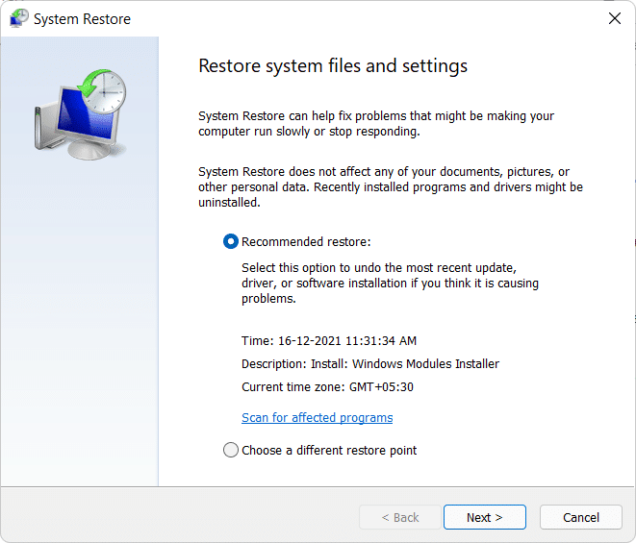This screenshot has height=543, width=636.
Task: Close the System Restore dialog
Action: pyautogui.click(x=615, y=18)
